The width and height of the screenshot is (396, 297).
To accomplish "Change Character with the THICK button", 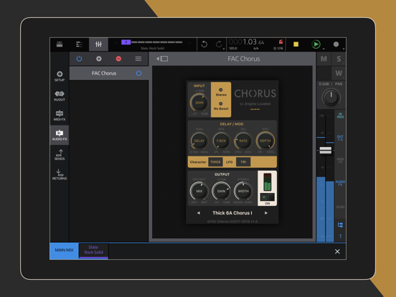I will [215, 162].
